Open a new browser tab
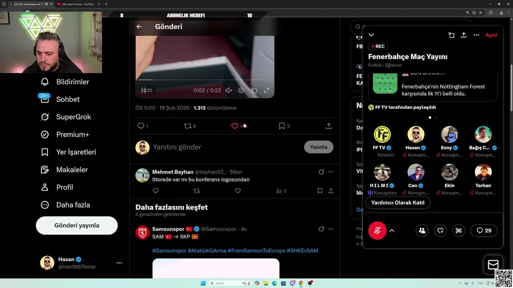This screenshot has height=288, width=513. click(106, 4)
